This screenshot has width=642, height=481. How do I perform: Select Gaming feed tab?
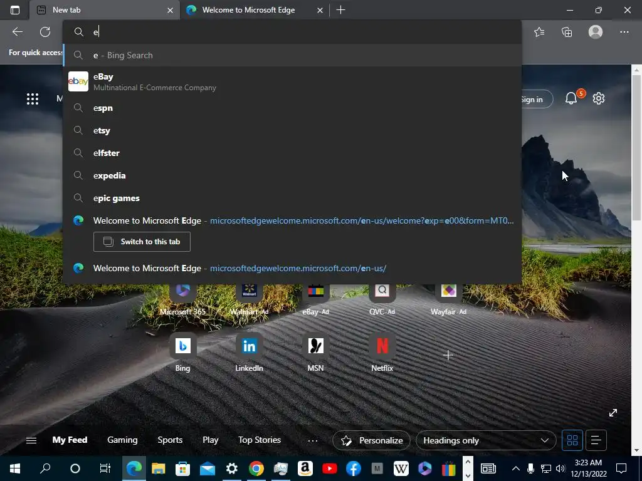(x=122, y=440)
